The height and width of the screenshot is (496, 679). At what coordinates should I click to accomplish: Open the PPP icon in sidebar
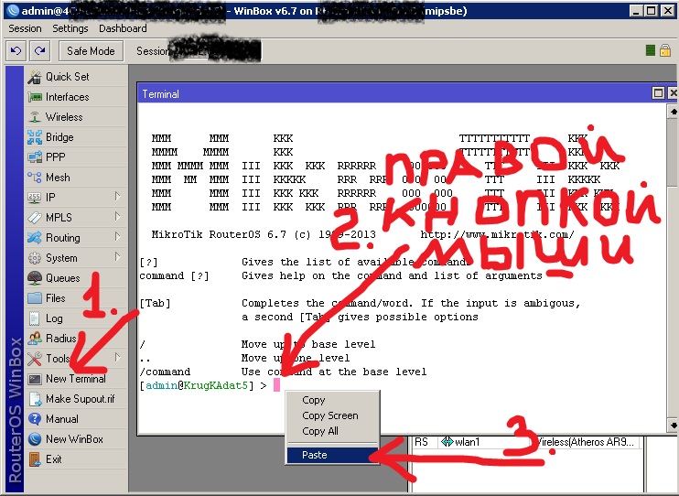click(35, 157)
